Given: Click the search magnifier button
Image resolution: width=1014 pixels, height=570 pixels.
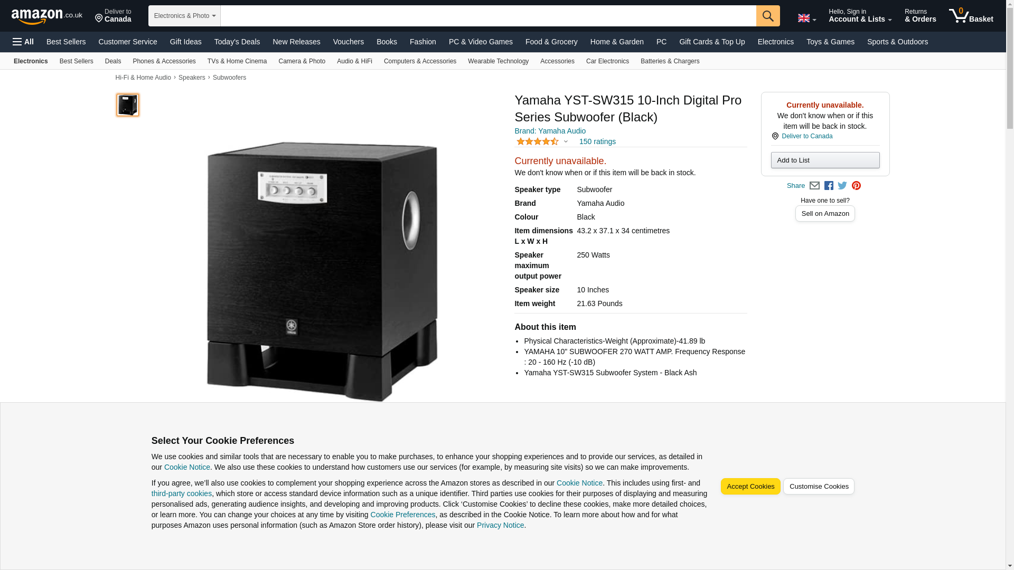Looking at the screenshot, I should [768, 16].
